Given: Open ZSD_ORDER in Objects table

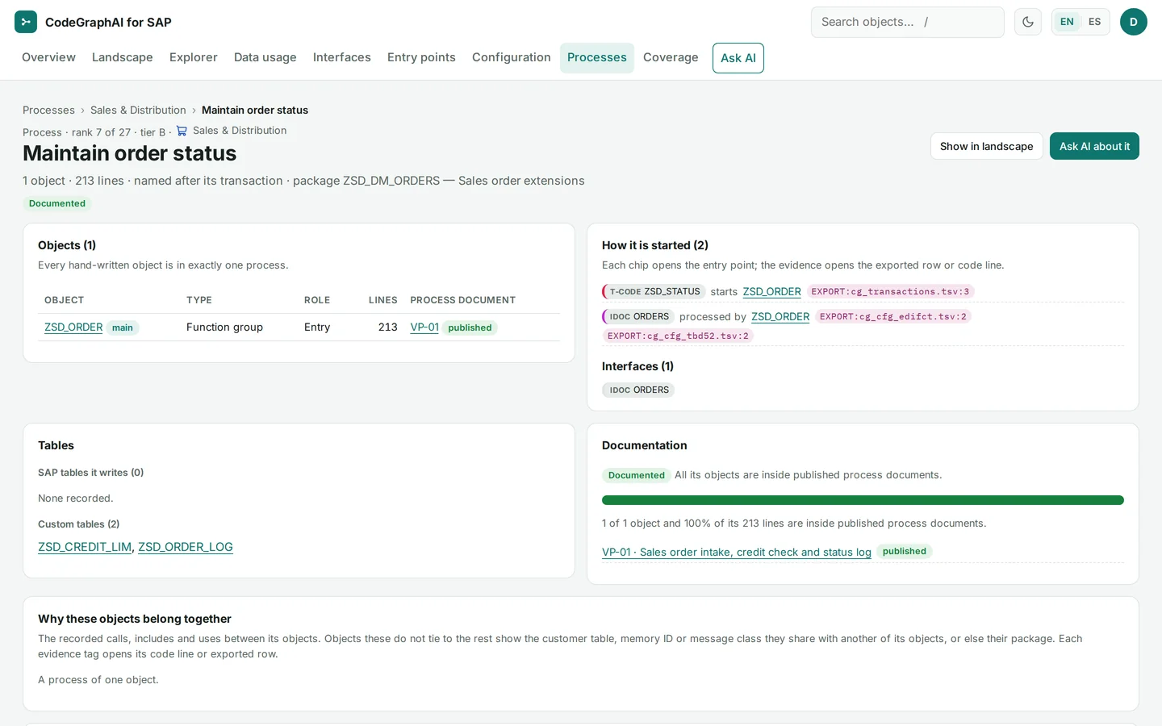Looking at the screenshot, I should (x=73, y=328).
